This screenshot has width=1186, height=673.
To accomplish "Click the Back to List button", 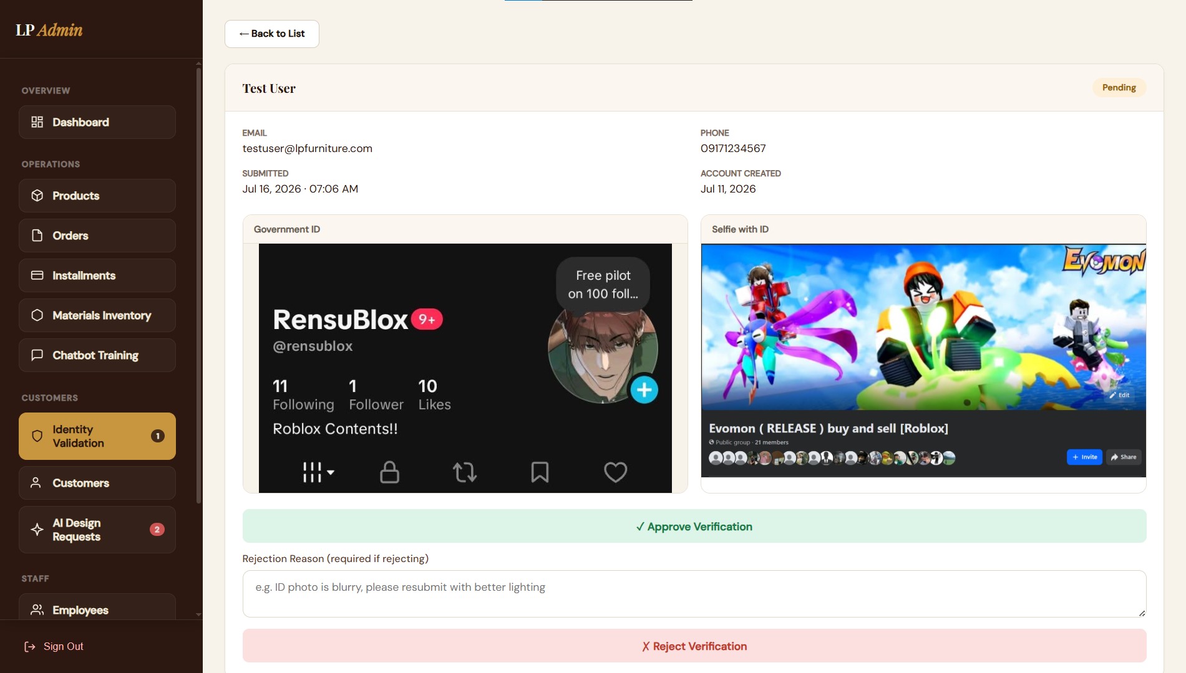I will [x=272, y=34].
